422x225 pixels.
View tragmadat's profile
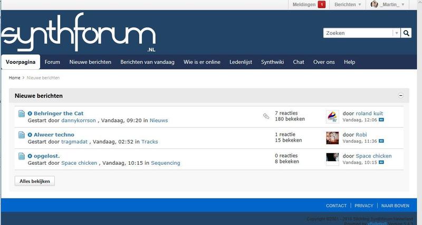tap(74, 142)
